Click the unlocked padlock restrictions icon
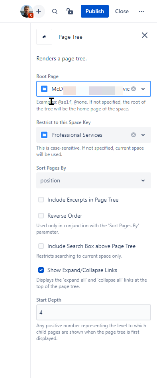Viewport: 157px width, 378px height. (70, 11)
